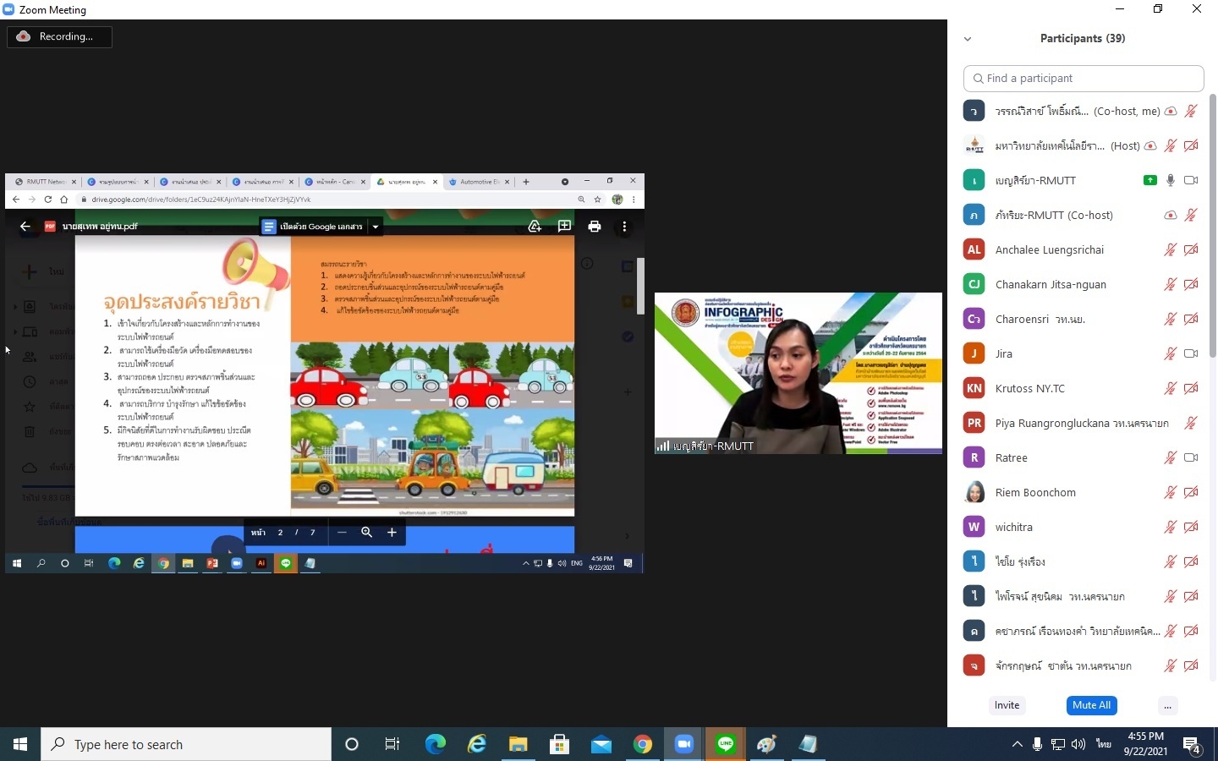Collapse the Participants panel chevron
Screen dimensions: 1218x761
click(968, 39)
